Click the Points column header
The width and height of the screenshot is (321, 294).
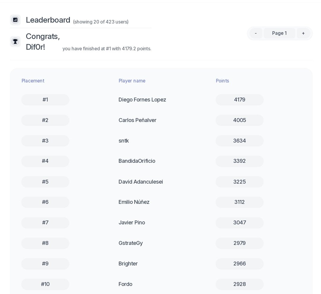[222, 81]
